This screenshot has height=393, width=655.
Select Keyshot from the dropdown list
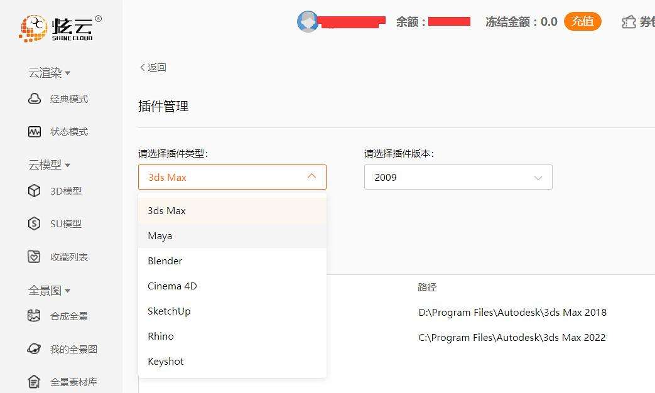click(x=232, y=361)
